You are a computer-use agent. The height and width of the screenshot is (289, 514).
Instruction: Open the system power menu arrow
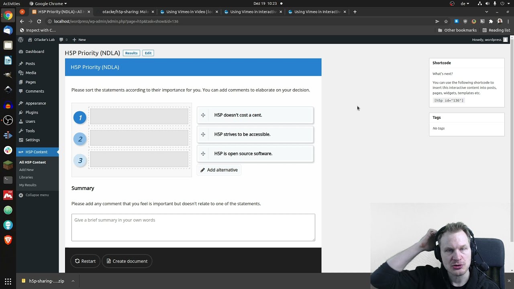coord(509,4)
